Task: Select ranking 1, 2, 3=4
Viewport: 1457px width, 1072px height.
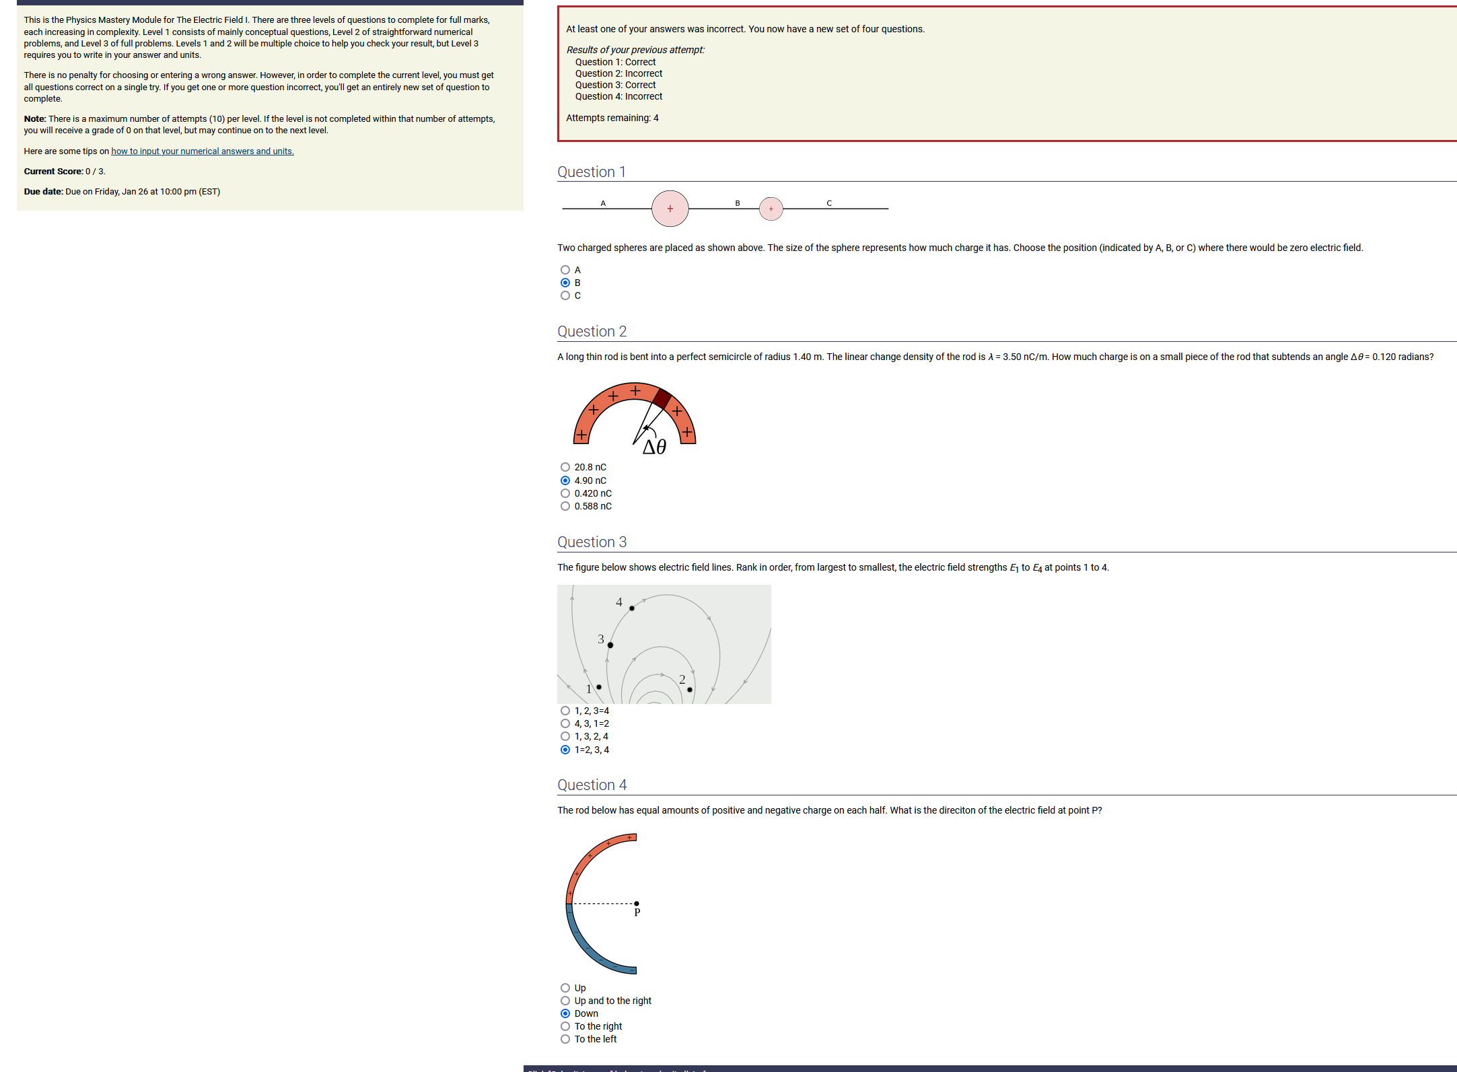Action: (565, 711)
